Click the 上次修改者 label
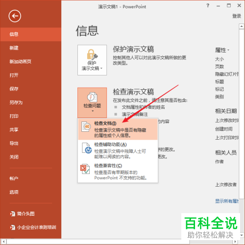 226,185
